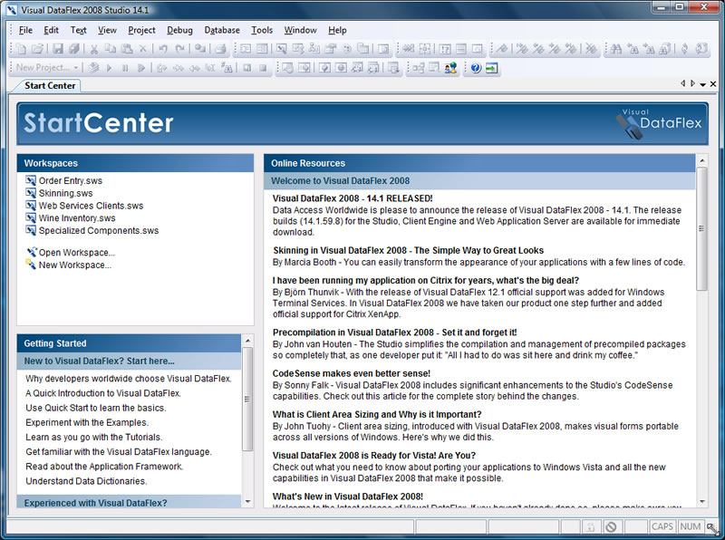Open the Debug menu
The image size is (725, 540).
point(179,30)
